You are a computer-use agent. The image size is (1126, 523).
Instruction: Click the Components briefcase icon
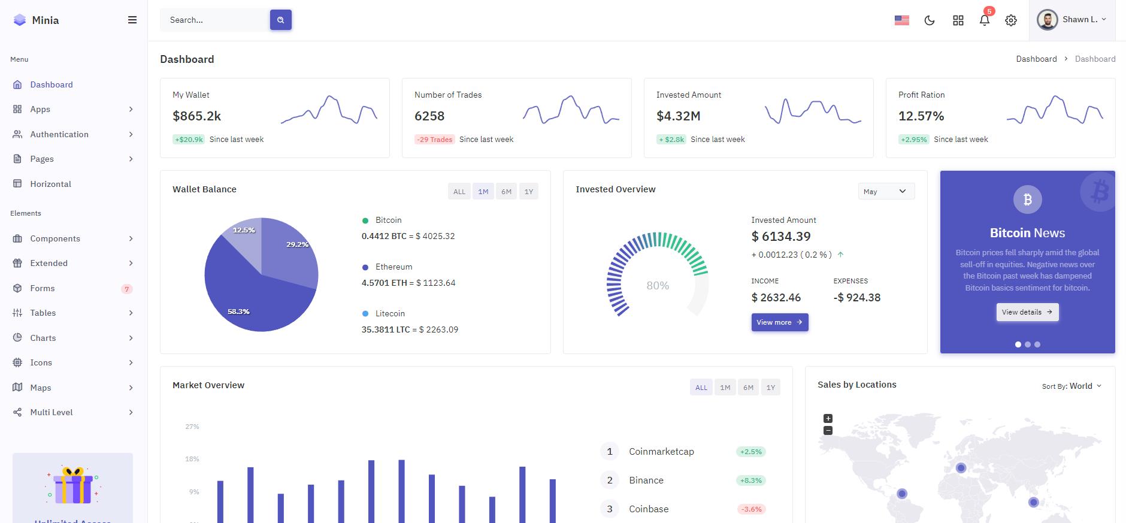pos(17,238)
